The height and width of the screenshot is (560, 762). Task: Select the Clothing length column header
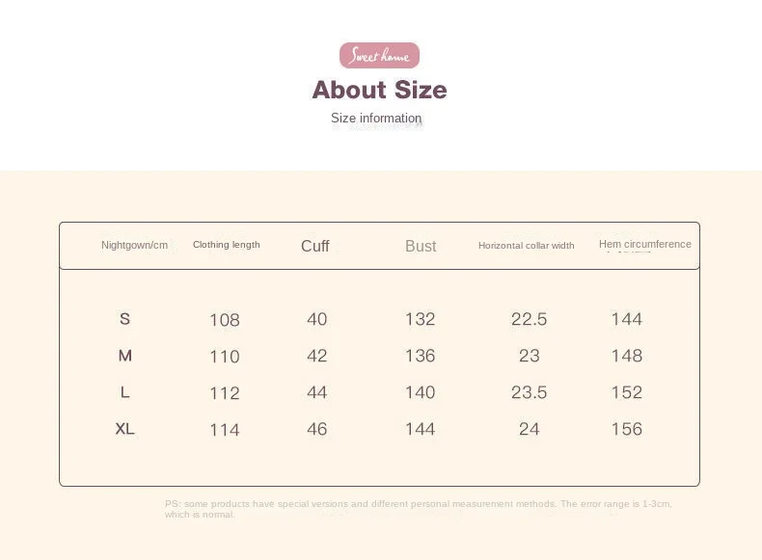point(226,245)
